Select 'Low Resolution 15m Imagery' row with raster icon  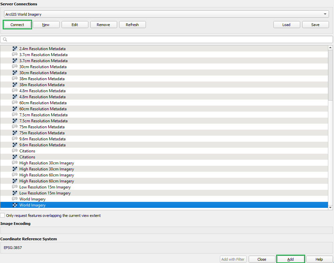coord(164,193)
